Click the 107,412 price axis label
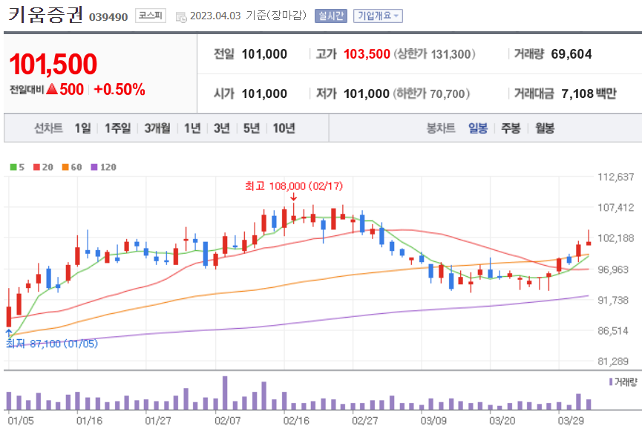Image resolution: width=642 pixels, height=429 pixels. 616,208
